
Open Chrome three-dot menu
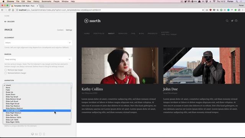(243, 10)
